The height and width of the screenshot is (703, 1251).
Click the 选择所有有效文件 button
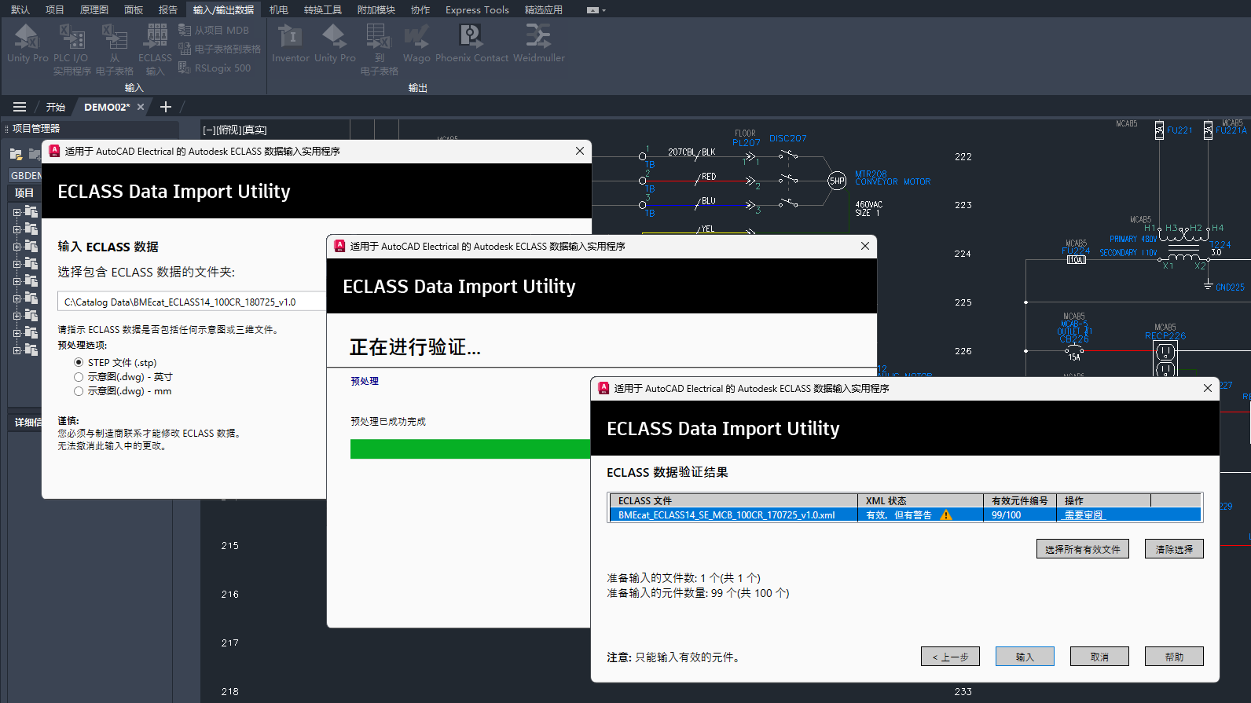point(1083,549)
